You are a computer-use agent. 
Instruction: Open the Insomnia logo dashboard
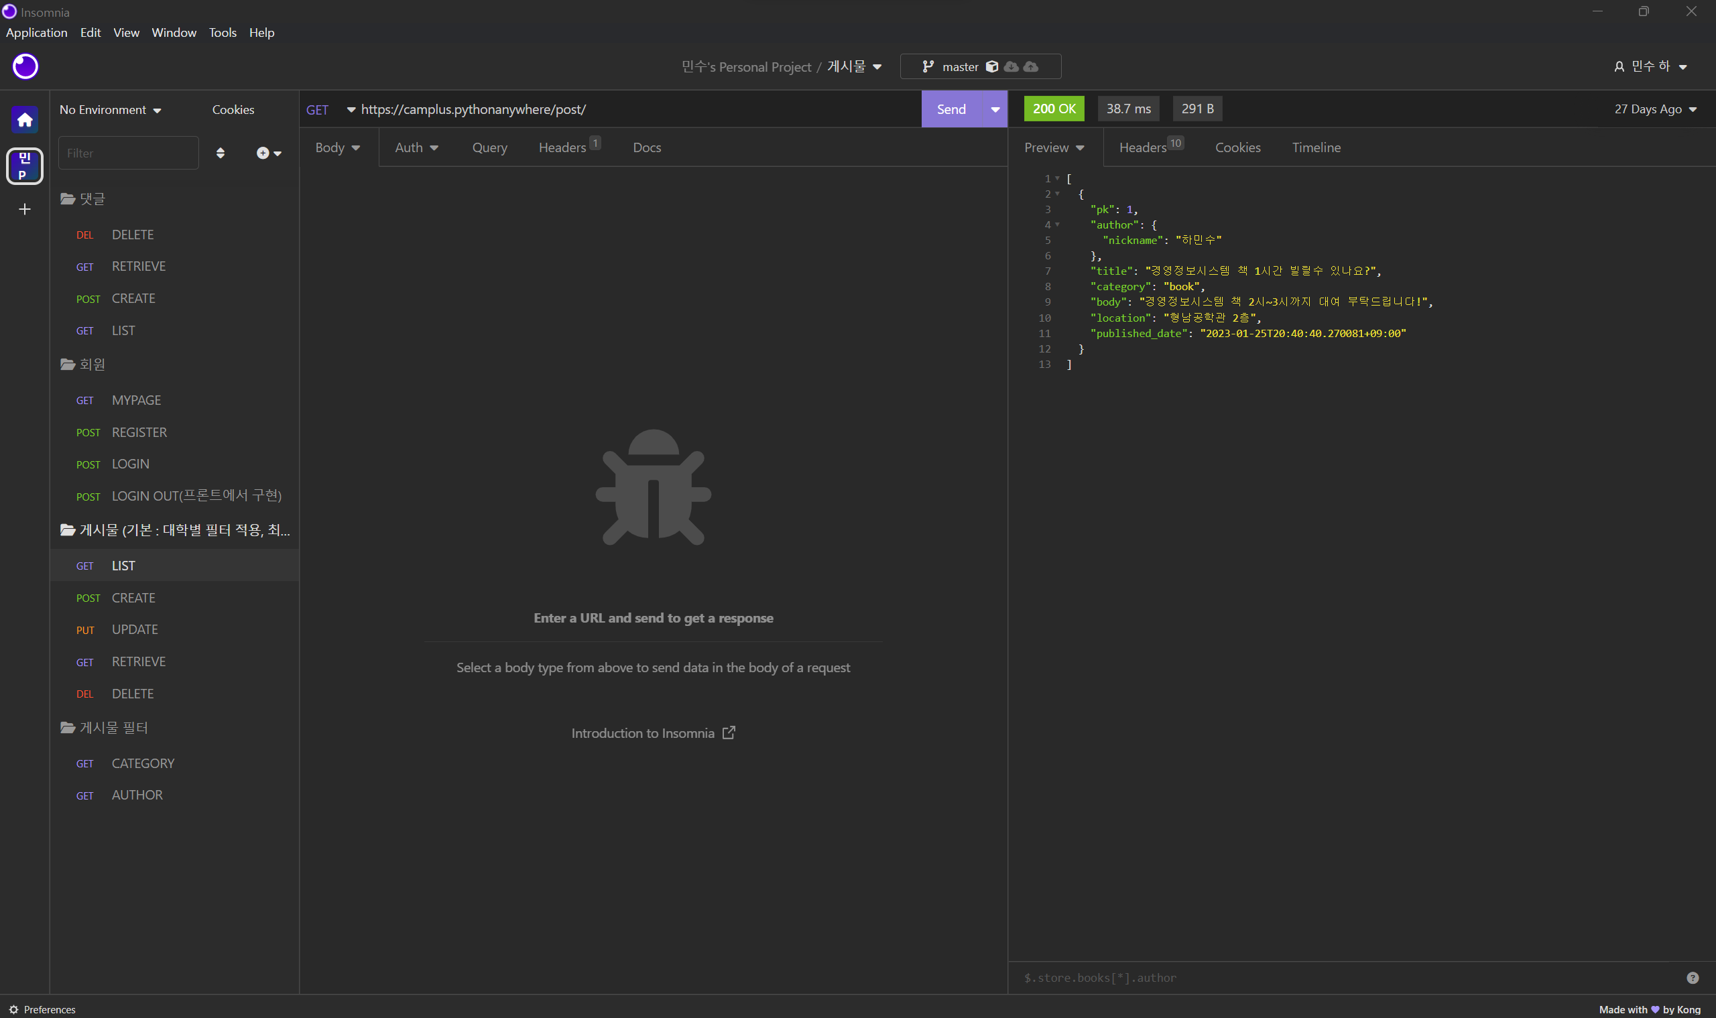click(25, 66)
